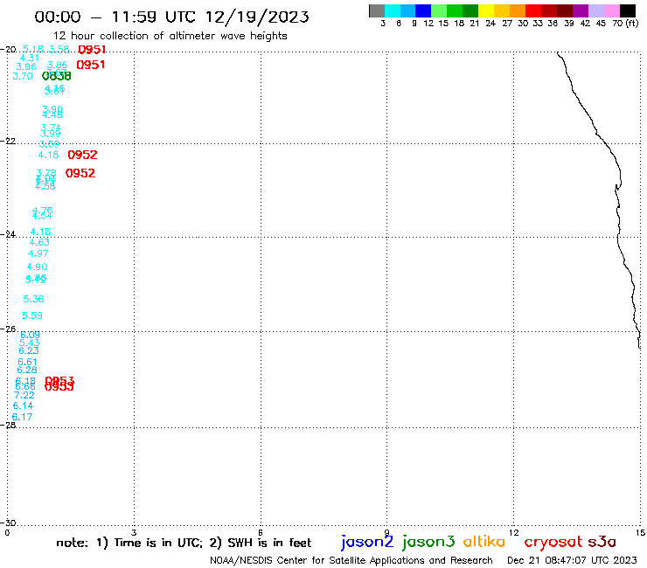Screen dimensions: 647x568
Task: Click the wave height value '6.23'
Action: pos(29,350)
